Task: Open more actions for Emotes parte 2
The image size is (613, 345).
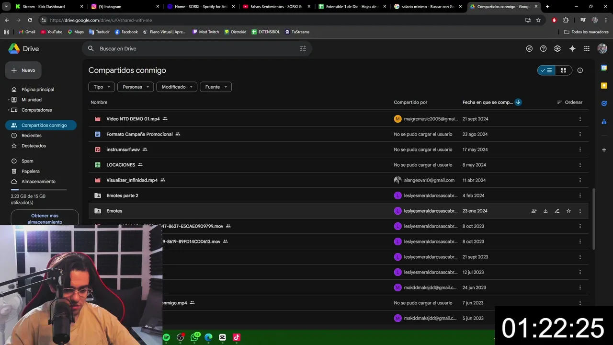Action: pos(580,195)
